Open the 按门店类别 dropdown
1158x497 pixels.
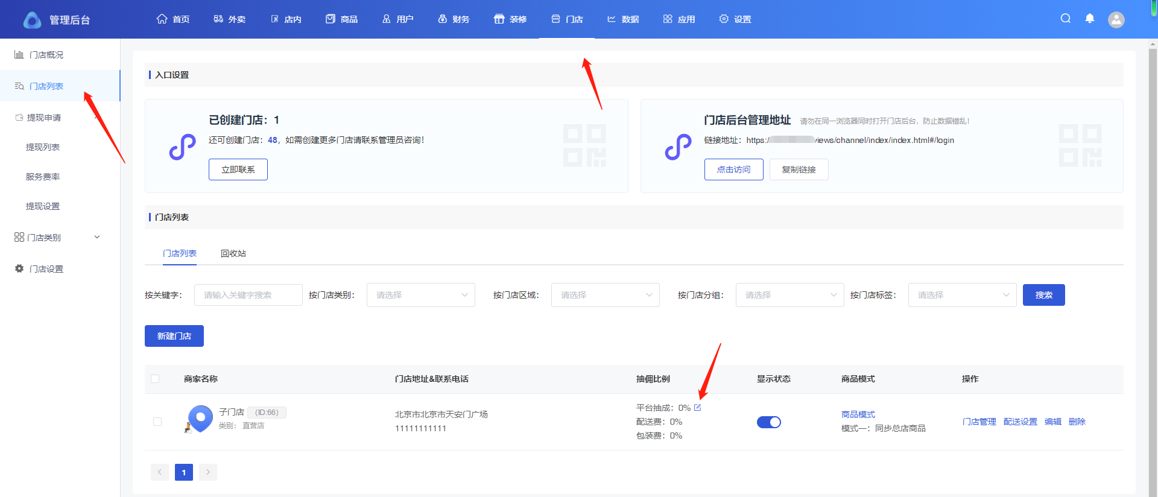coord(420,295)
